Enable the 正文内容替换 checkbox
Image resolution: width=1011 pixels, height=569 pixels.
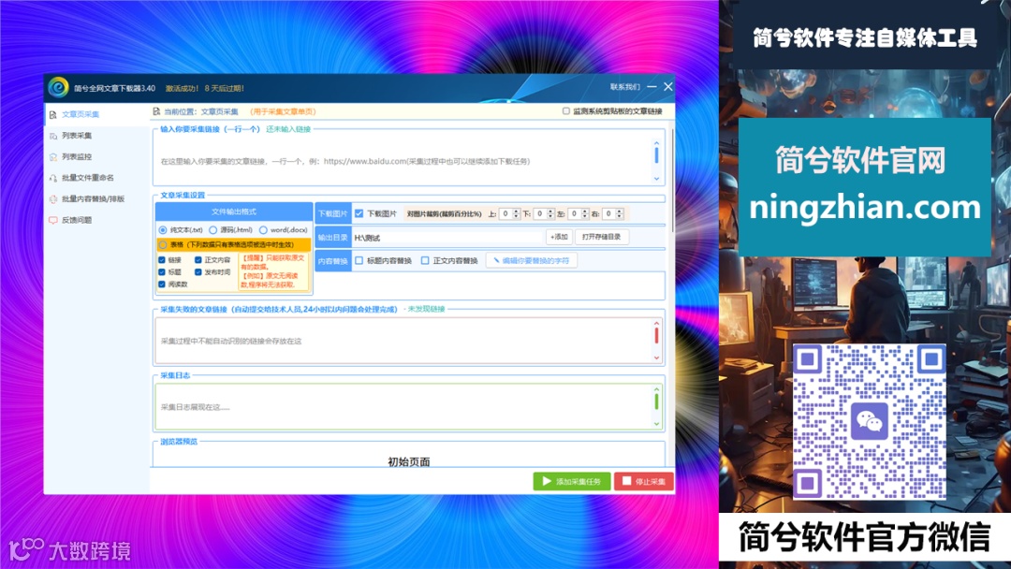pos(425,260)
